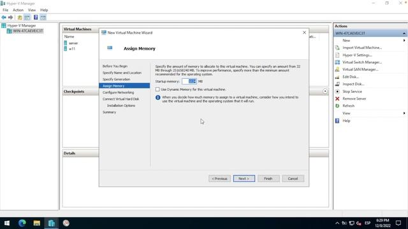Click the Forward arrow in the toolbar
Screen dimensions: 408x229
click(11, 17)
